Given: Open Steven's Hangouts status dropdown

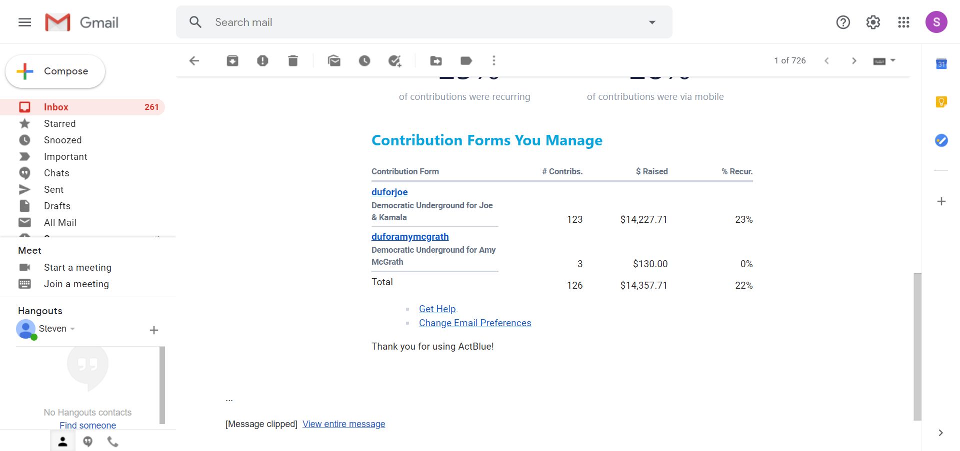Looking at the screenshot, I should click(x=72, y=329).
